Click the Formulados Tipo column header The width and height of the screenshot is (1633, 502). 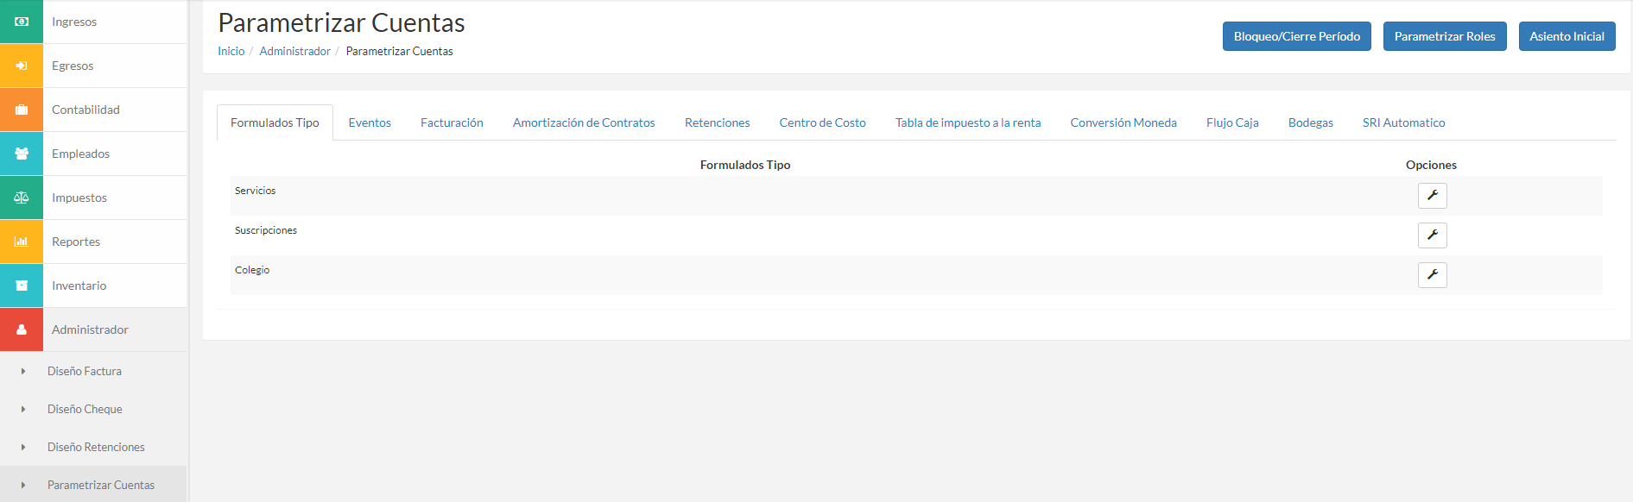click(x=745, y=165)
